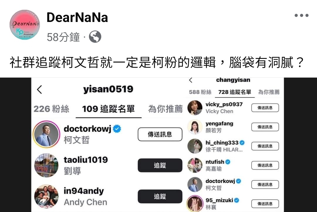317x212 pixels.
Task: Click 傳送訊息 next to vicky_ps0937
Action: pyautogui.click(x=265, y=108)
